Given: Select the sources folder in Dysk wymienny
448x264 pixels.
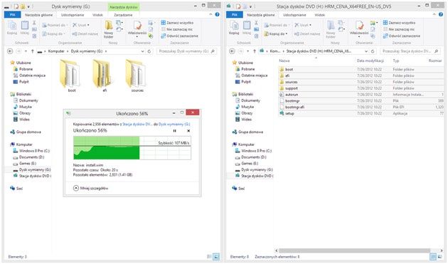Looking at the screenshot, I should point(137,75).
